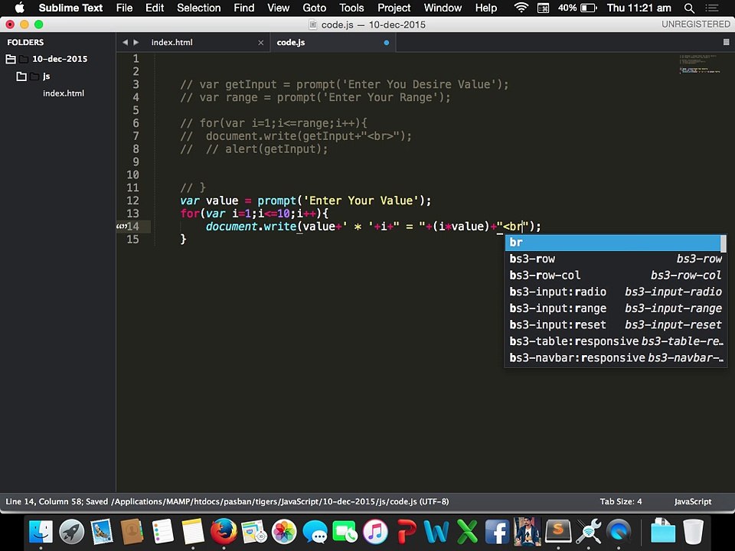Choose bs3-row autocomplete suggestion
The image size is (735, 551).
616,259
